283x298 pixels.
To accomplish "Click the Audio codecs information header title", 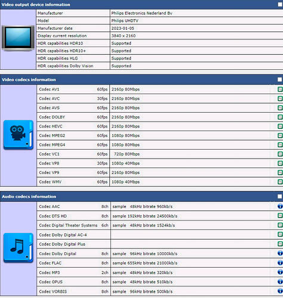I will [29, 197].
